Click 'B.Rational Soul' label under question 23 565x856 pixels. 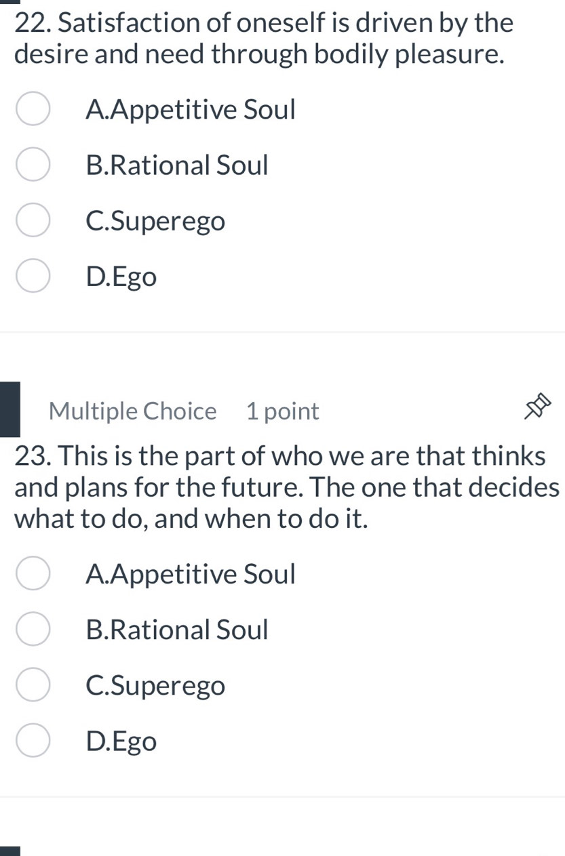[x=178, y=630]
